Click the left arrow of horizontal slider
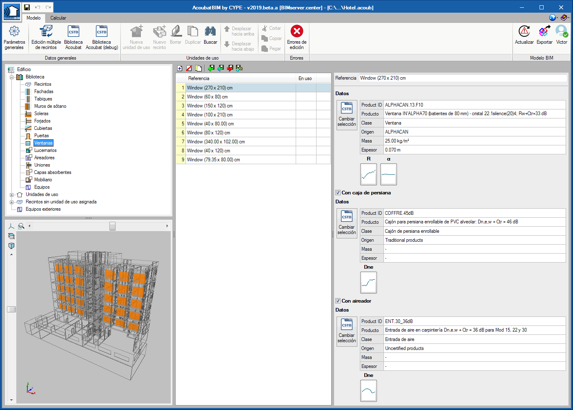 (29, 226)
